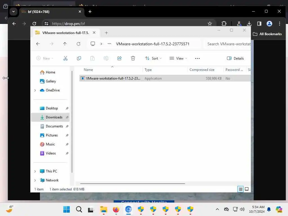Click the Paste clipboard icon
The width and height of the screenshot is (288, 216).
93,58
